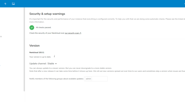Click the 'All checks passed.' text
This screenshot has height=102, width=185.
click(44, 27)
